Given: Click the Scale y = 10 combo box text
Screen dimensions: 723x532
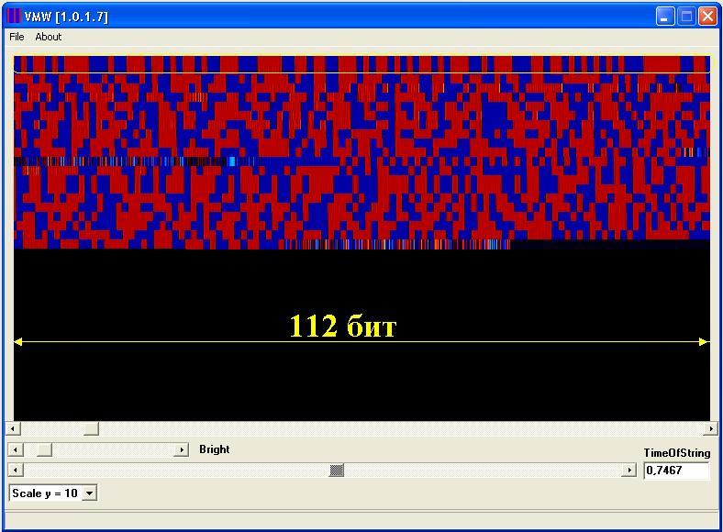Looking at the screenshot, I should pyautogui.click(x=45, y=493).
